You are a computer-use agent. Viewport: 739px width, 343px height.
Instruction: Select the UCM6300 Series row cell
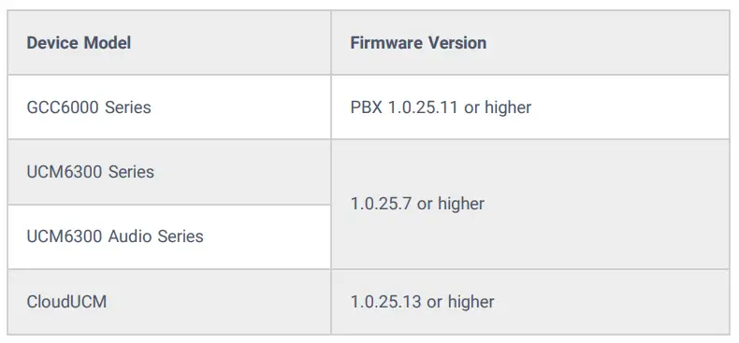pyautogui.click(x=169, y=172)
